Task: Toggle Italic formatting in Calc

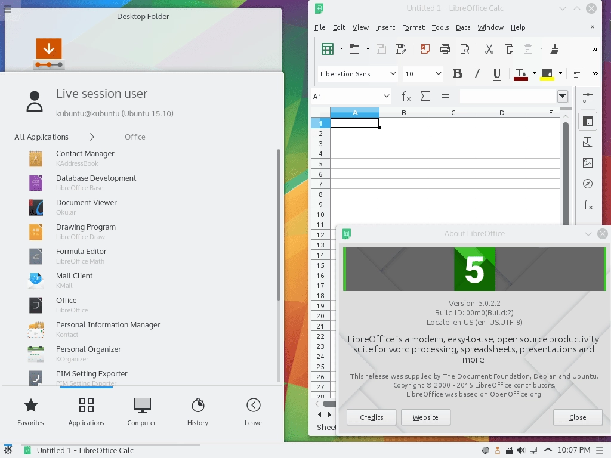Action: 477,73
